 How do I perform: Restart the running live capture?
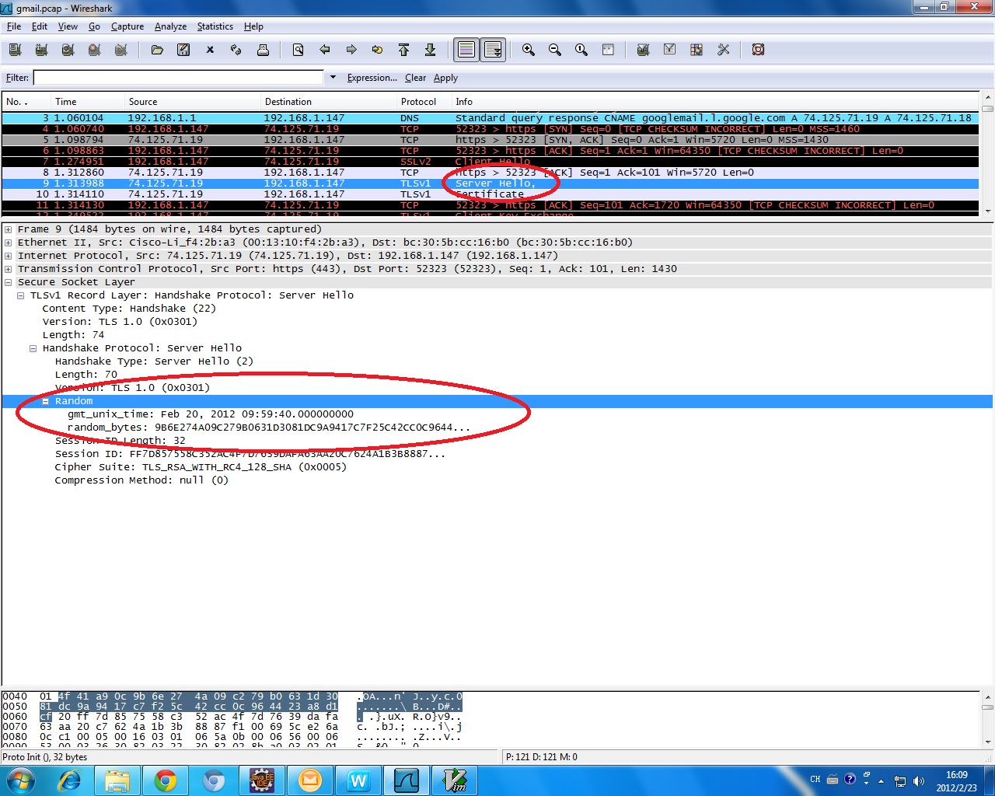tap(120, 50)
